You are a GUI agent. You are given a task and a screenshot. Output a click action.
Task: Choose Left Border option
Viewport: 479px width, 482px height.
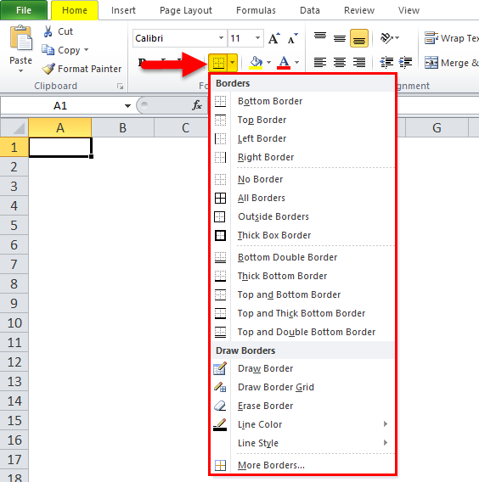[303, 138]
